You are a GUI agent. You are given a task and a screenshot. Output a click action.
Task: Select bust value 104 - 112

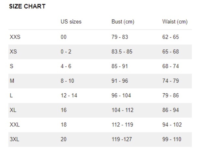123,110
